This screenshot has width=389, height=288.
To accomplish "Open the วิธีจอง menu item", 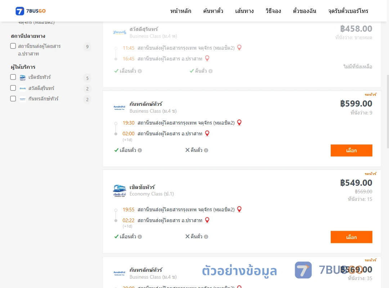I will (273, 11).
